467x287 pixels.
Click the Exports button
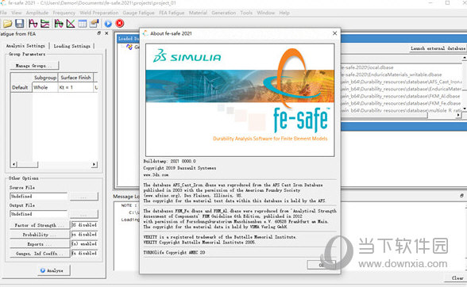coord(40,244)
